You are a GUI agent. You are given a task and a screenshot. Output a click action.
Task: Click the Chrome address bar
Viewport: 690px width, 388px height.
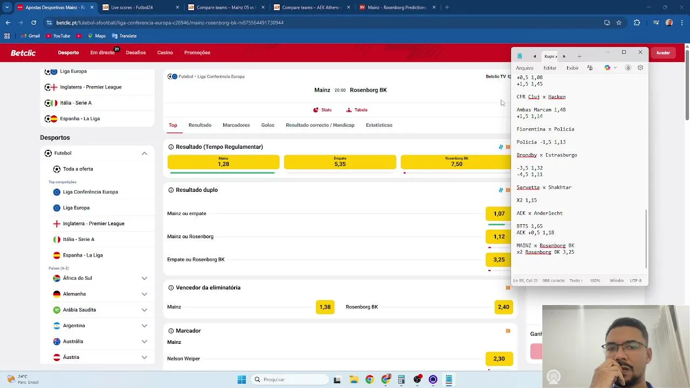click(x=323, y=23)
